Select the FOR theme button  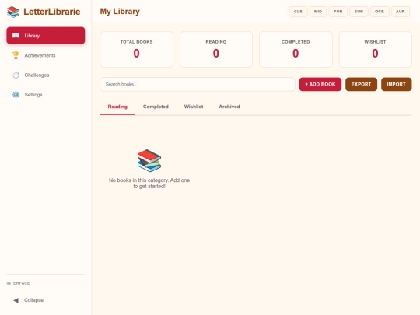point(338,12)
